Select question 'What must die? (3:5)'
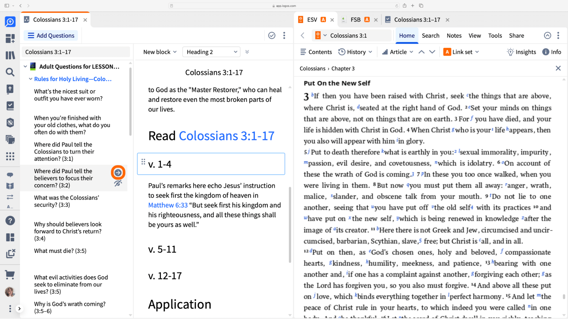 pos(60,251)
